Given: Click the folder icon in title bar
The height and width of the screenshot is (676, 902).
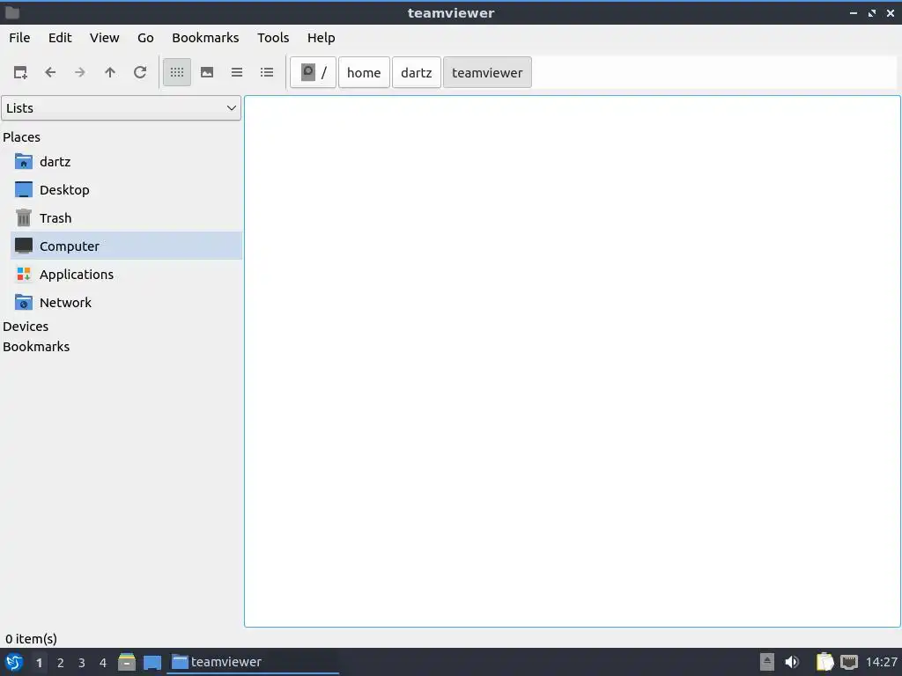Looking at the screenshot, I should [x=12, y=12].
